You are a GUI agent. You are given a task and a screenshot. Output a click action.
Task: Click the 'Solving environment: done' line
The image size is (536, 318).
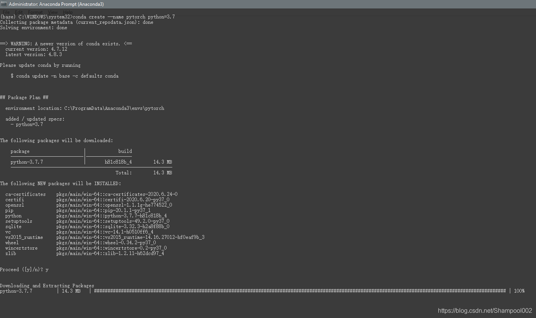point(33,28)
